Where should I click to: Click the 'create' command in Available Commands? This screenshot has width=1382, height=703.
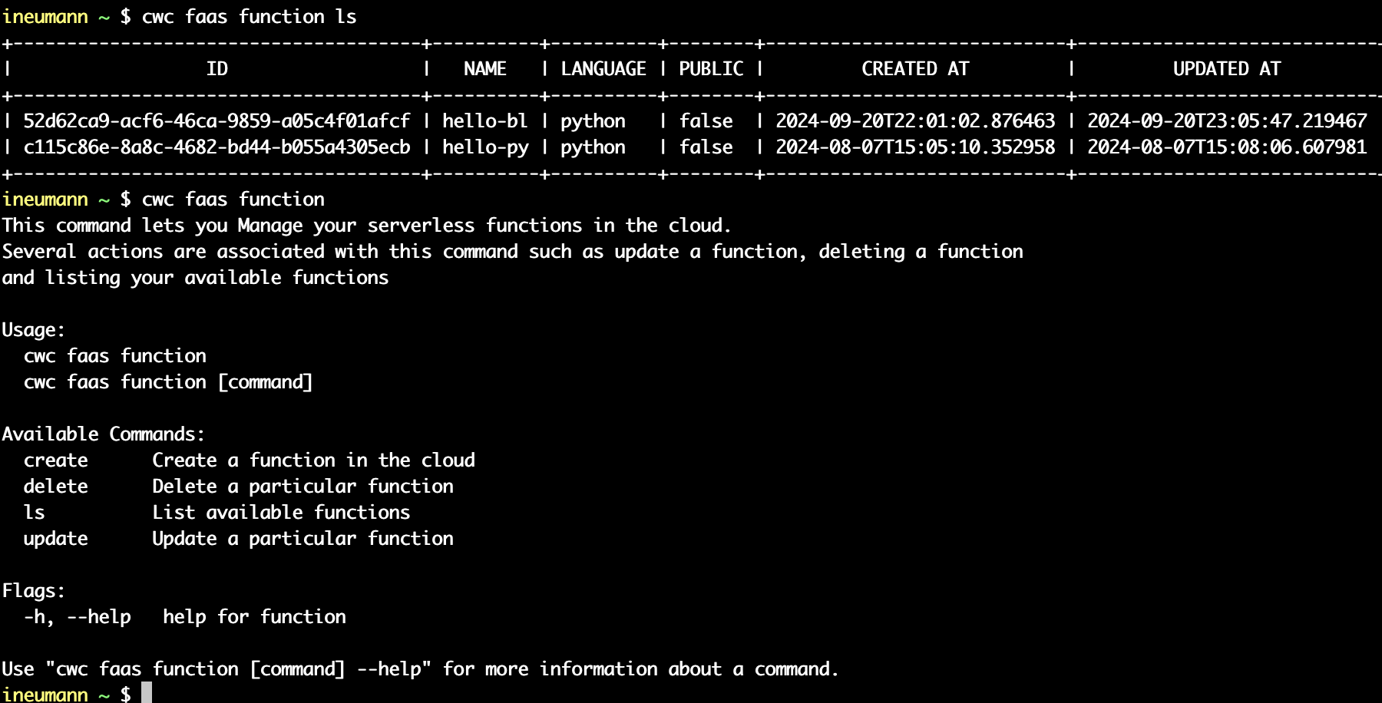coord(56,460)
